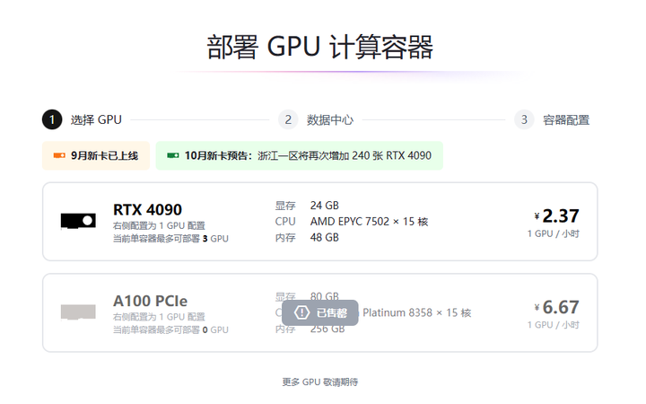Image resolution: width=646 pixels, height=404 pixels.
Task: Select step 1 circle for 选择 GPU
Action: tap(52, 119)
